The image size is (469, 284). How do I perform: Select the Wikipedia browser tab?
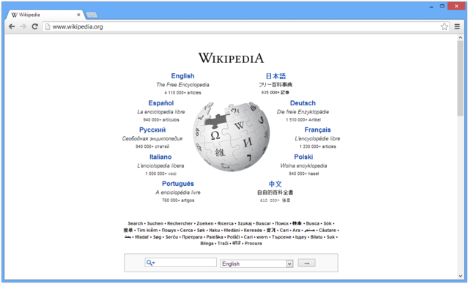[45, 15]
